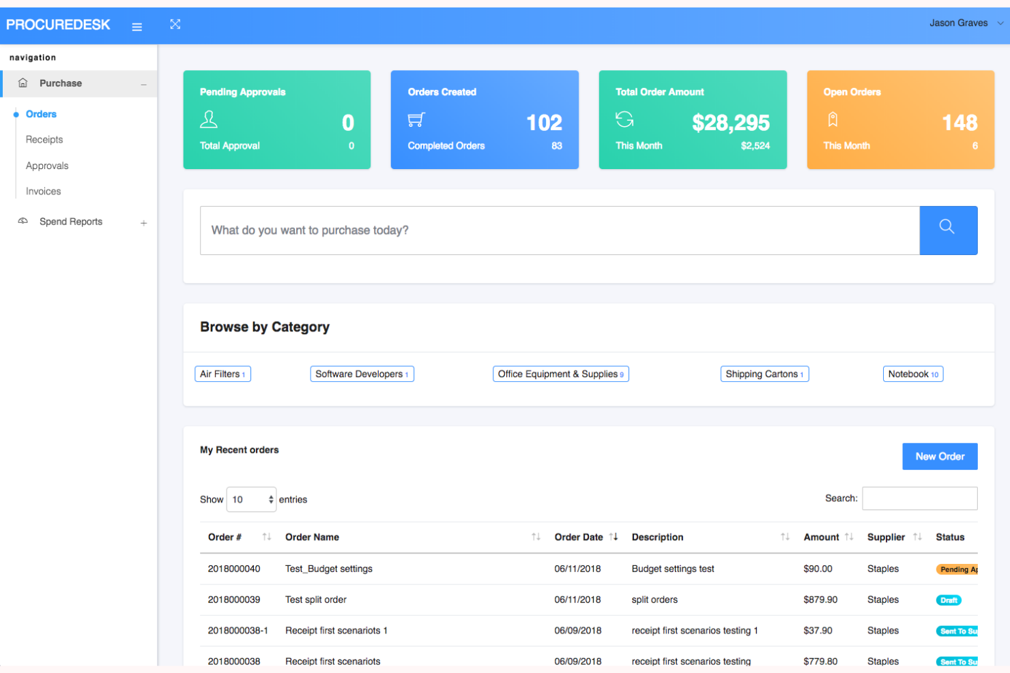
Task: Browse the Office Equipment & Supplies category
Action: coord(560,374)
